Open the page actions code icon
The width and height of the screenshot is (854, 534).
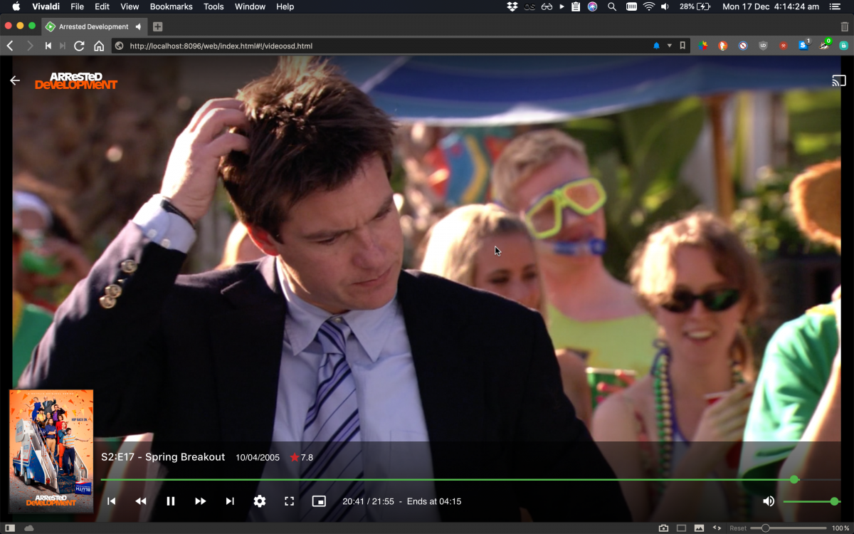coord(717,528)
